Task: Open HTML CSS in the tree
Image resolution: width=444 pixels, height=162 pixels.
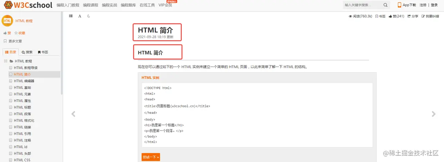Action: 22,160
